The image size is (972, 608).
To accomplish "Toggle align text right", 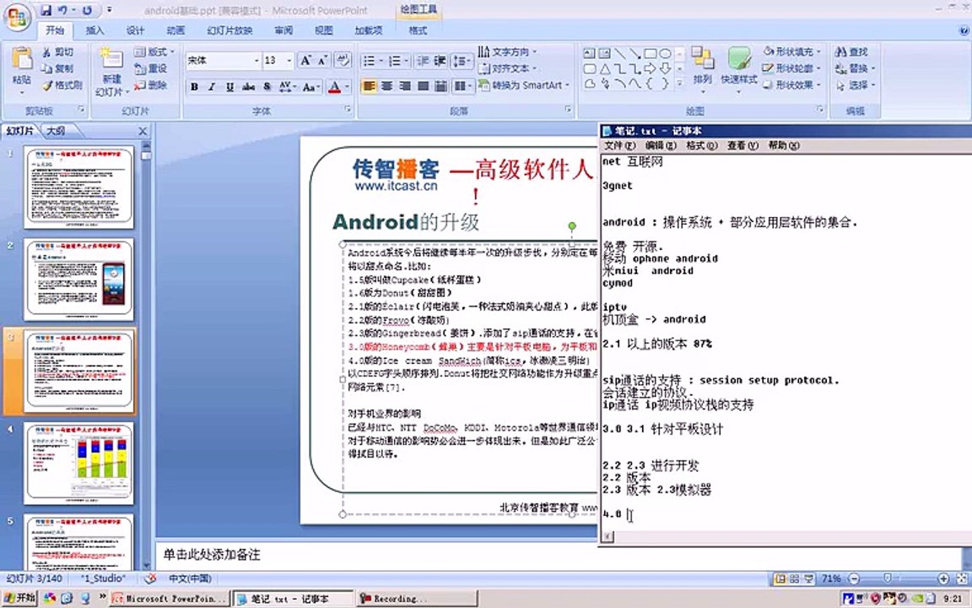I will pyautogui.click(x=405, y=86).
